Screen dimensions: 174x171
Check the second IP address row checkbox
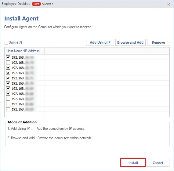(x=8, y=63)
